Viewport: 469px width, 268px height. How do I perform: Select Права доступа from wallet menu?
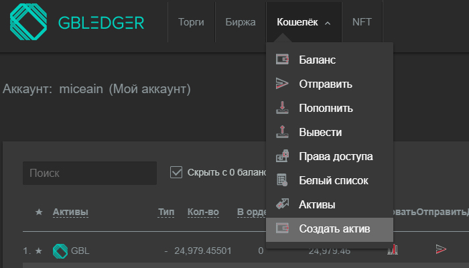click(330, 156)
